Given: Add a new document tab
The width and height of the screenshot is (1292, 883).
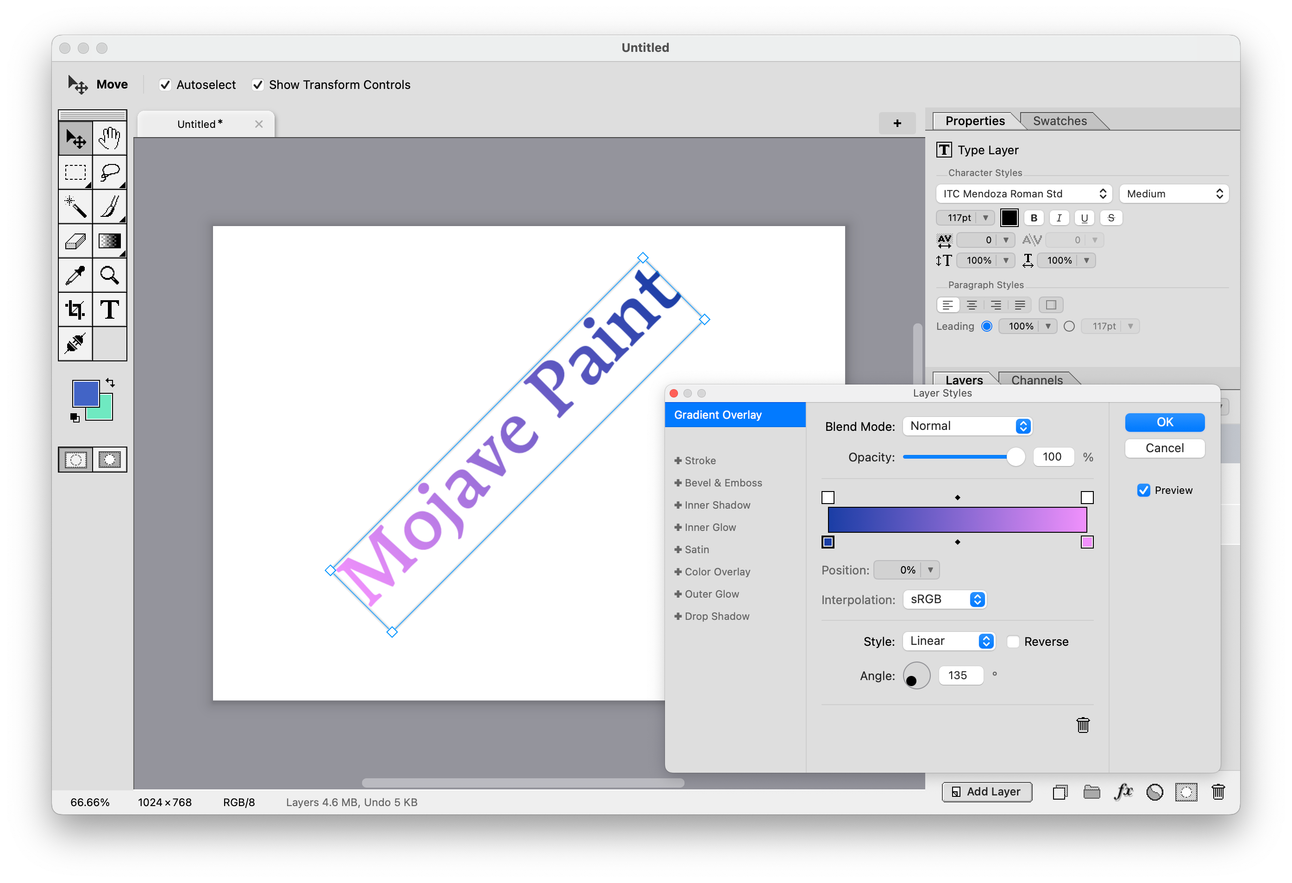Looking at the screenshot, I should (x=897, y=123).
